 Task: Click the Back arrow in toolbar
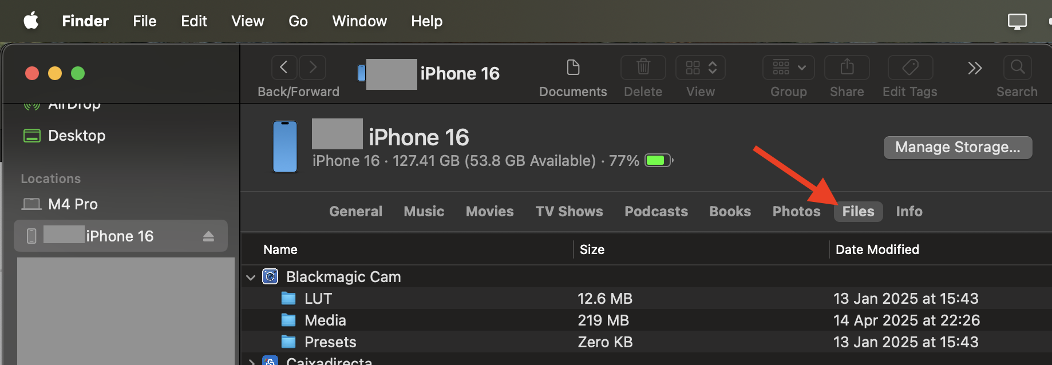[x=284, y=68]
